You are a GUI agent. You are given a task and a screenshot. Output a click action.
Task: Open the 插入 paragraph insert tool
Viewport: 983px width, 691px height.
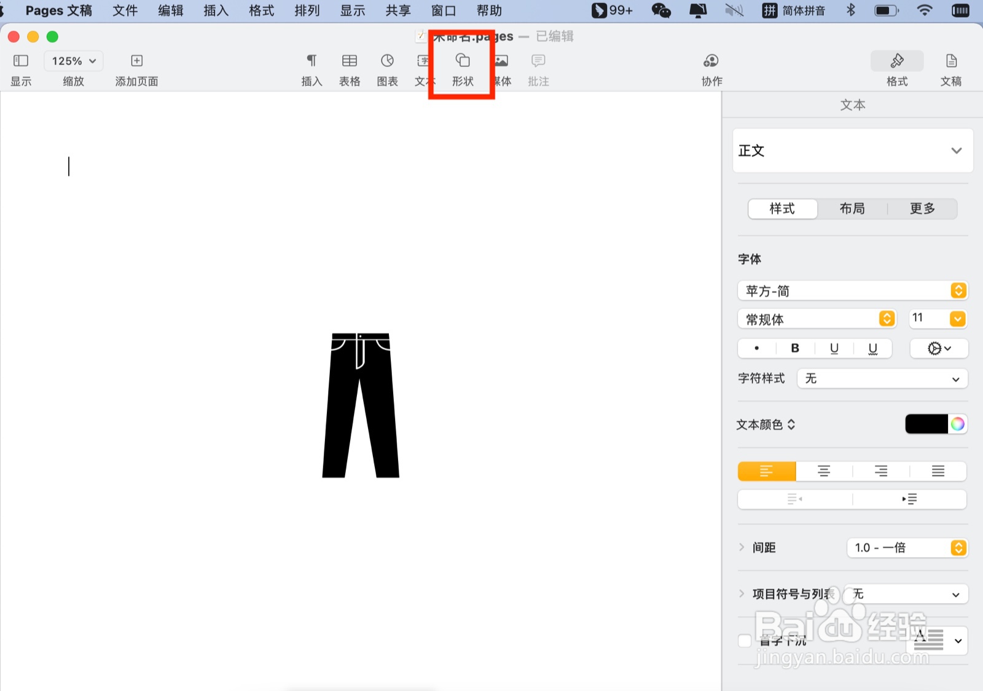312,61
